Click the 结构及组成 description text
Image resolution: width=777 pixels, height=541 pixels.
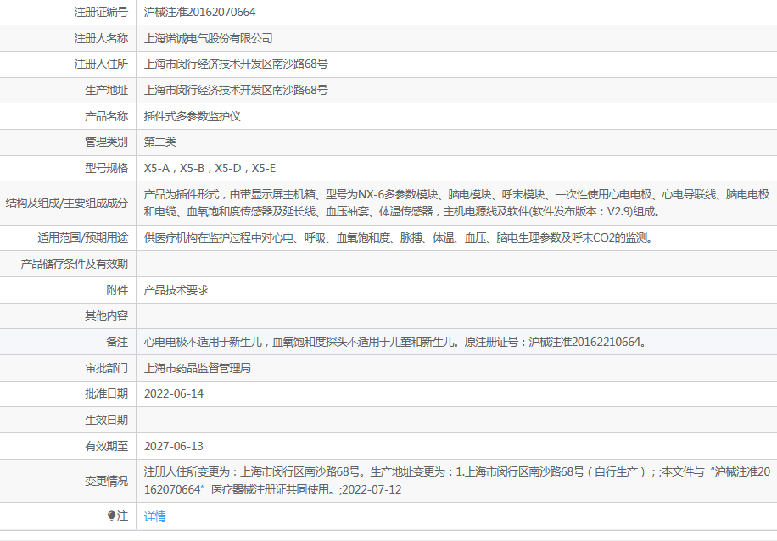tap(456, 204)
